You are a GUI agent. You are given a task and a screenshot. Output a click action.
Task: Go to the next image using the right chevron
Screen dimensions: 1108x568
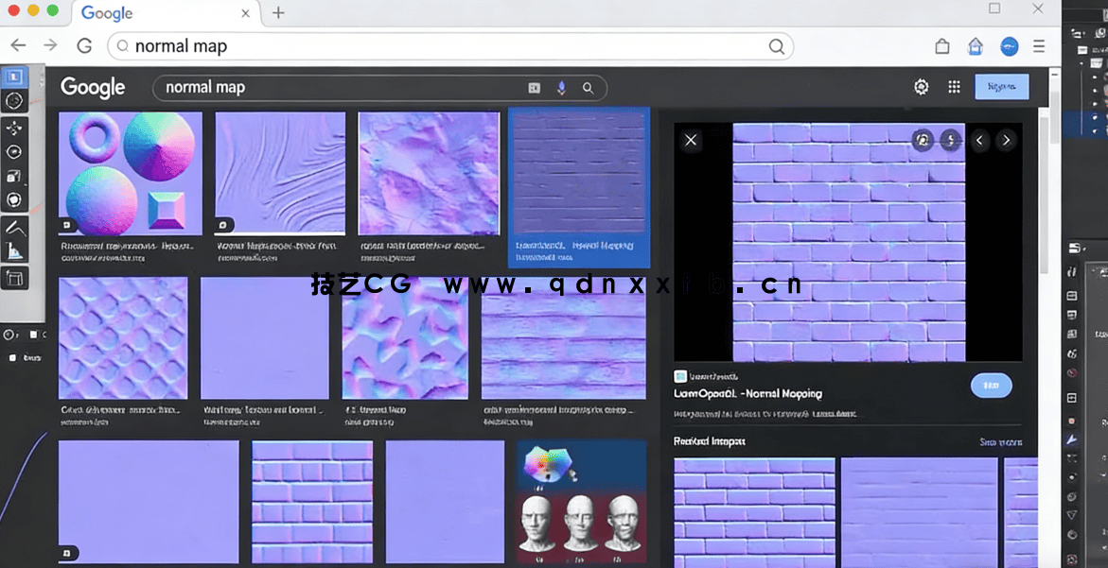point(1006,140)
